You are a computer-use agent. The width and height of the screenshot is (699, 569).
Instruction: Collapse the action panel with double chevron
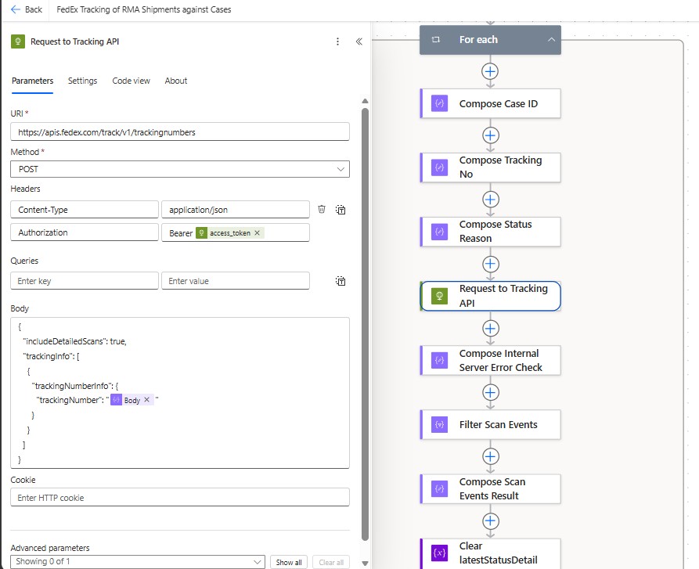tap(359, 41)
